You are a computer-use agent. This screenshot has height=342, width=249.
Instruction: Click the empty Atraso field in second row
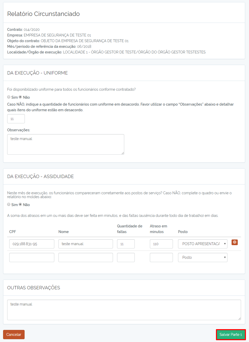[161, 257]
